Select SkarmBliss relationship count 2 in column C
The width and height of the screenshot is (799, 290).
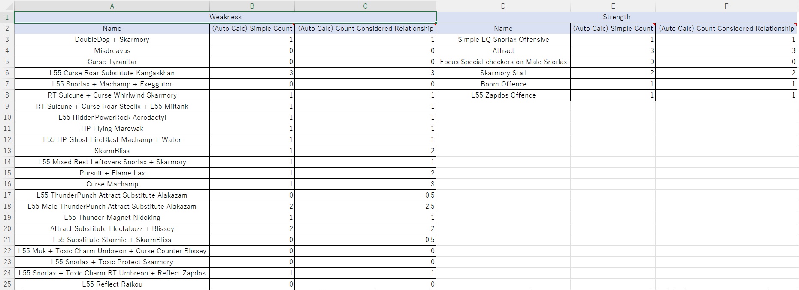tap(365, 151)
